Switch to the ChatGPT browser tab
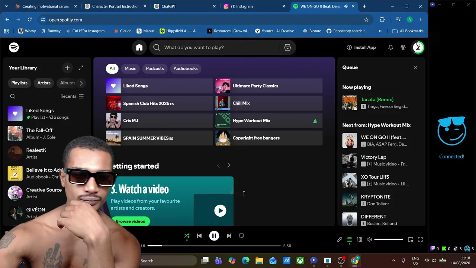This screenshot has width=476, height=268. pyautogui.click(x=186, y=6)
